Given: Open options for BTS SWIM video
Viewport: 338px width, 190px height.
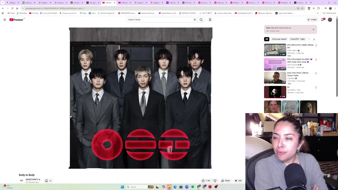Looking at the screenshot, I should [316, 45].
